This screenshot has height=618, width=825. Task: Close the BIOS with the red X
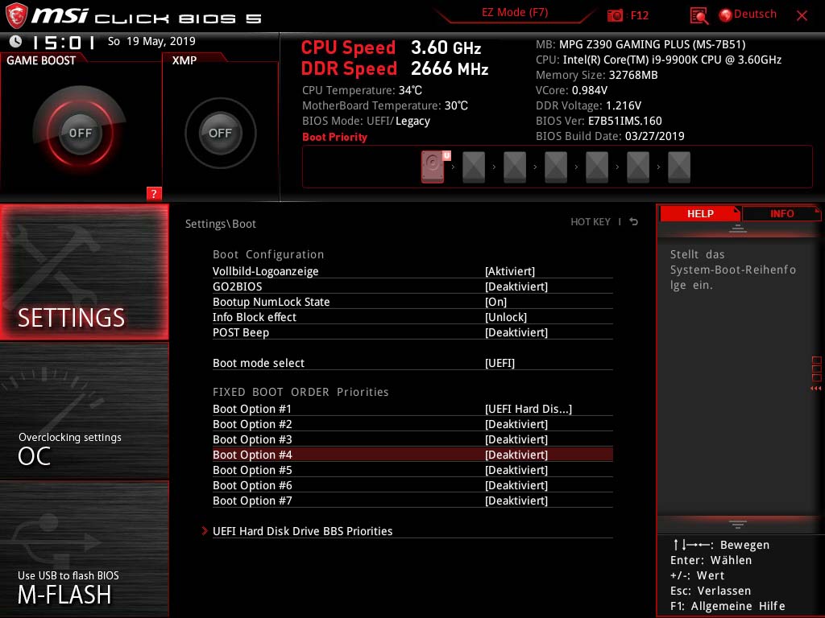[802, 16]
